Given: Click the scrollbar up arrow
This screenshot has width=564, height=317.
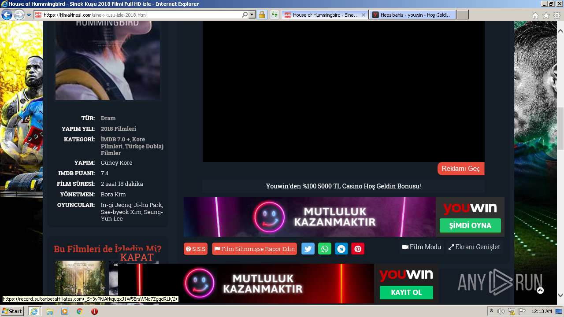Looking at the screenshot, I should tap(560, 31).
